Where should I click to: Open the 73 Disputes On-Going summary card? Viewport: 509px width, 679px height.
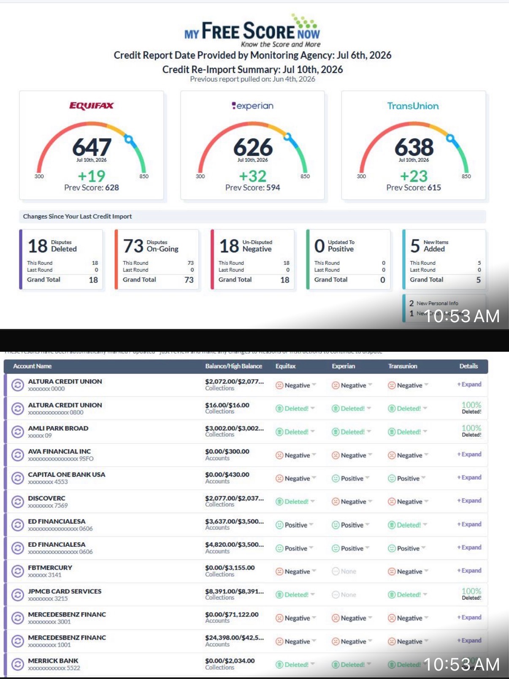point(157,259)
